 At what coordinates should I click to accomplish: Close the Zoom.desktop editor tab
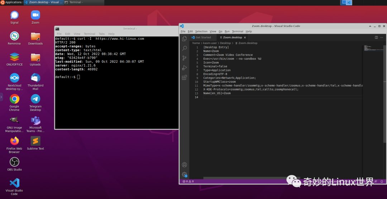pyautogui.click(x=245, y=38)
